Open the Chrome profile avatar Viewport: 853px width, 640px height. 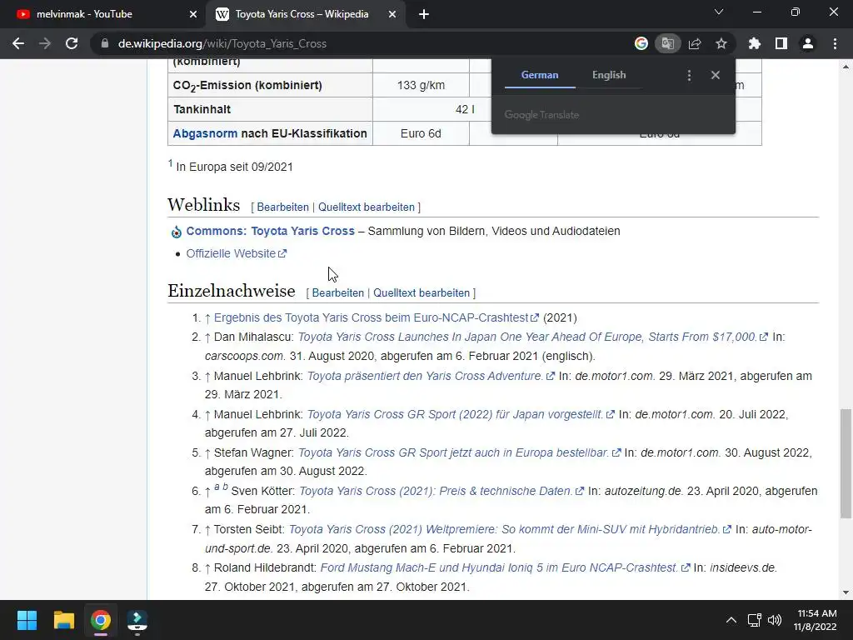coord(808,43)
